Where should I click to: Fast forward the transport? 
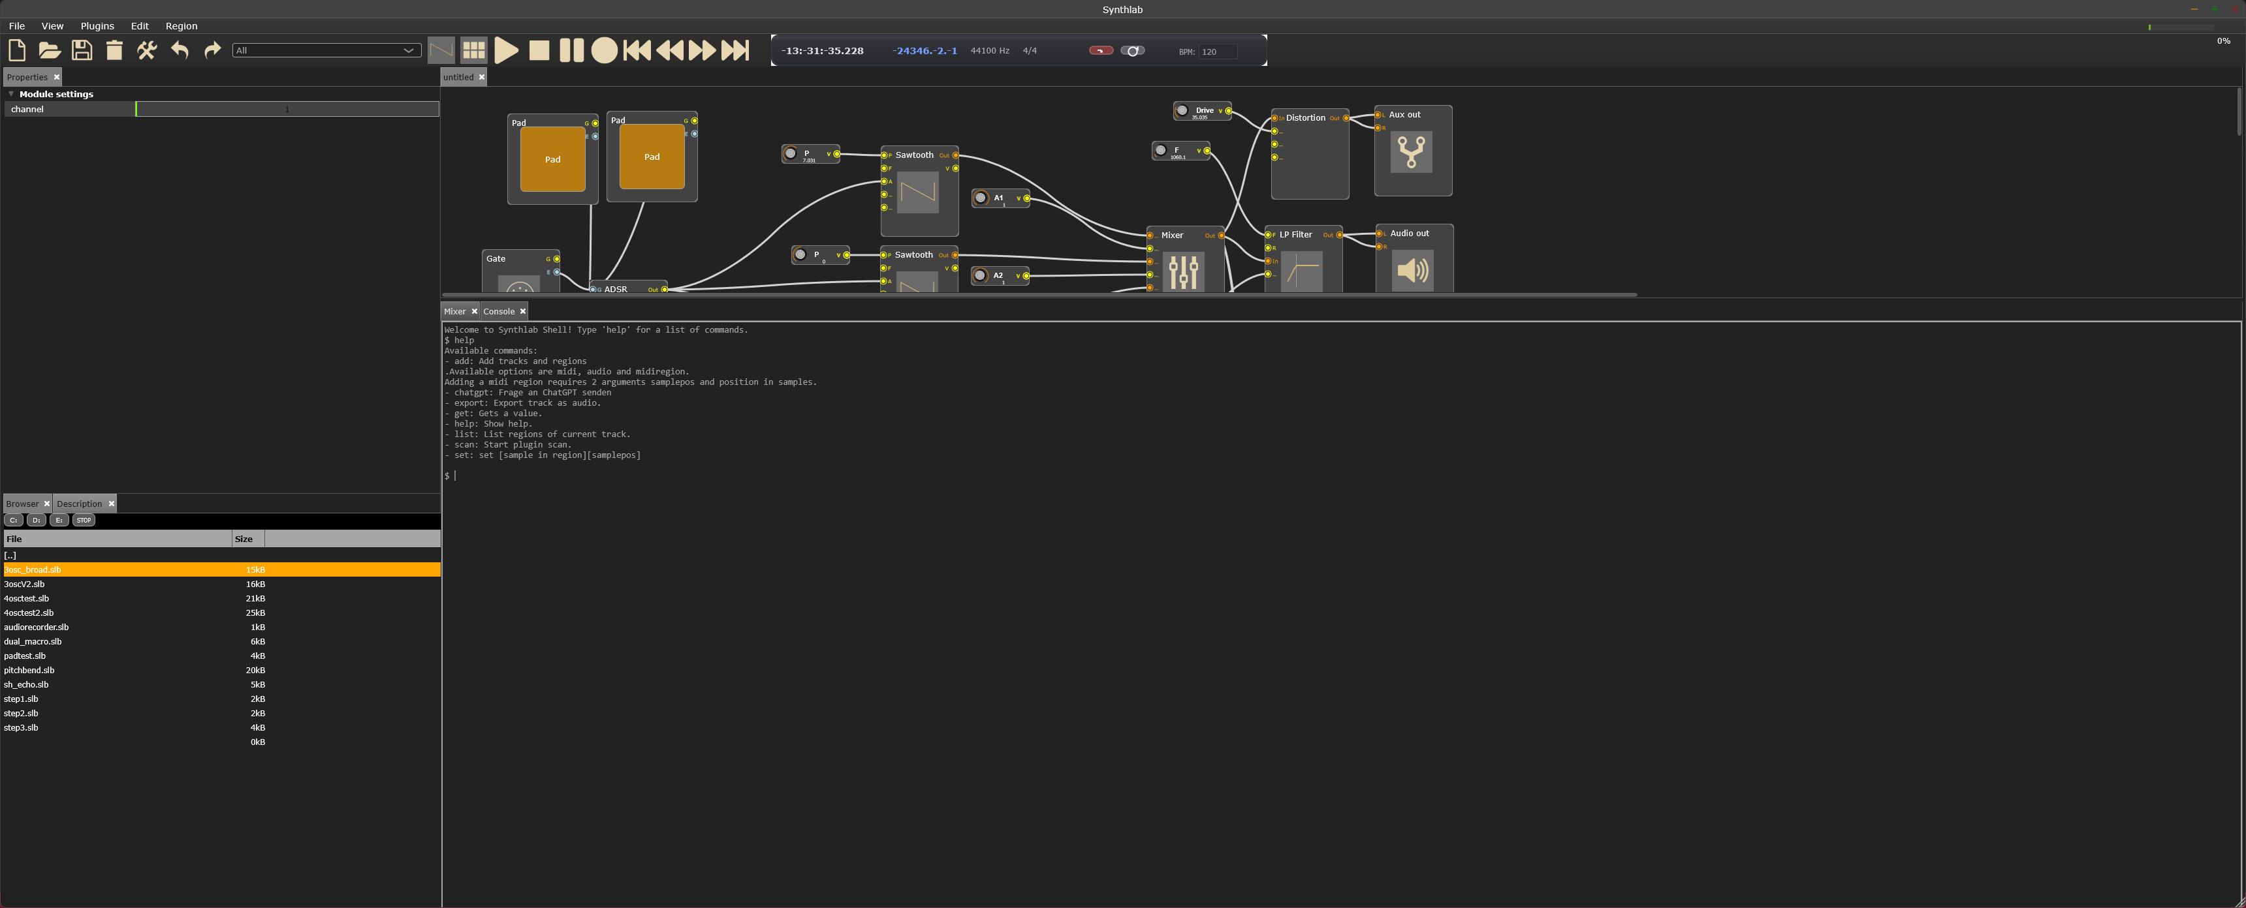pyautogui.click(x=703, y=50)
